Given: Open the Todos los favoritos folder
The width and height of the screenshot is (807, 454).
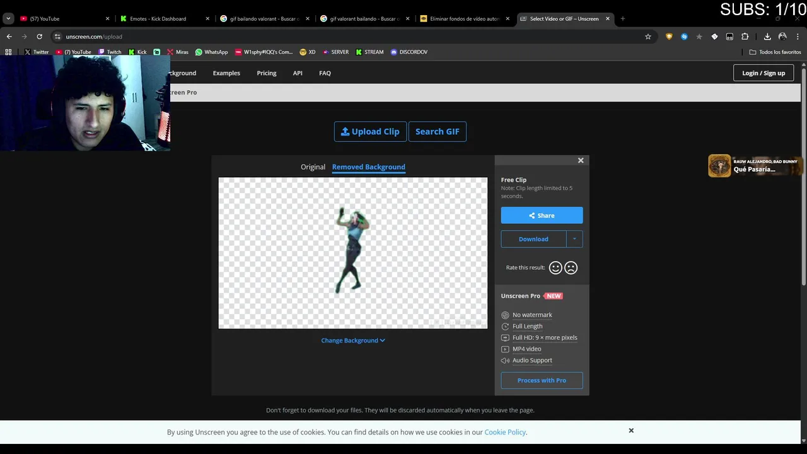Looking at the screenshot, I should [775, 52].
